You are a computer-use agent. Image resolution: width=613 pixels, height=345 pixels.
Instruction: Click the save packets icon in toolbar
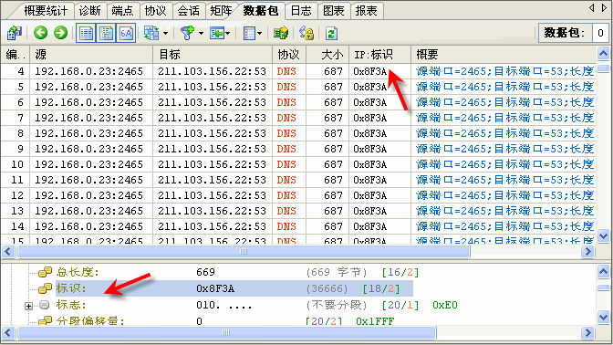[15, 33]
